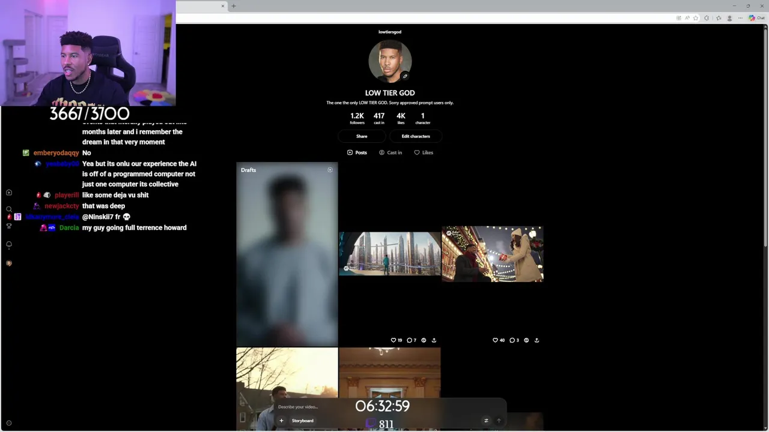Remix the Christmas market post
The image size is (769, 432).
click(x=526, y=340)
